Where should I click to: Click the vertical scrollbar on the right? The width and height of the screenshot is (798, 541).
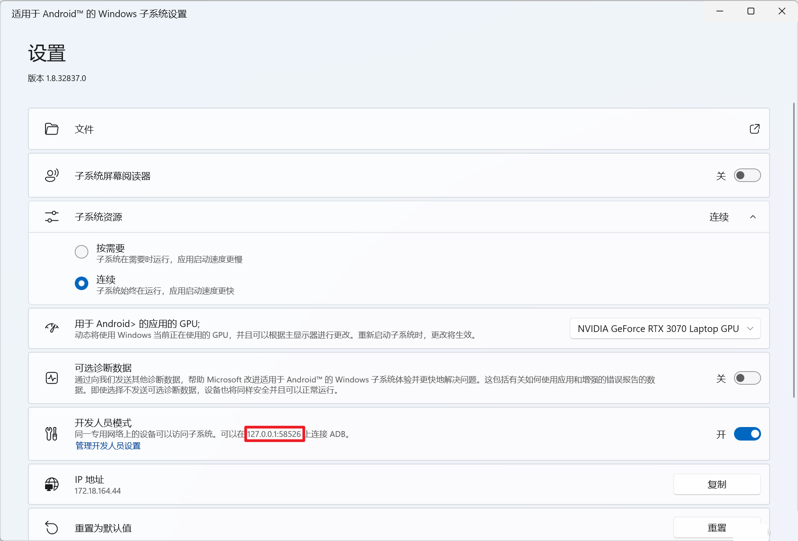[794, 250]
